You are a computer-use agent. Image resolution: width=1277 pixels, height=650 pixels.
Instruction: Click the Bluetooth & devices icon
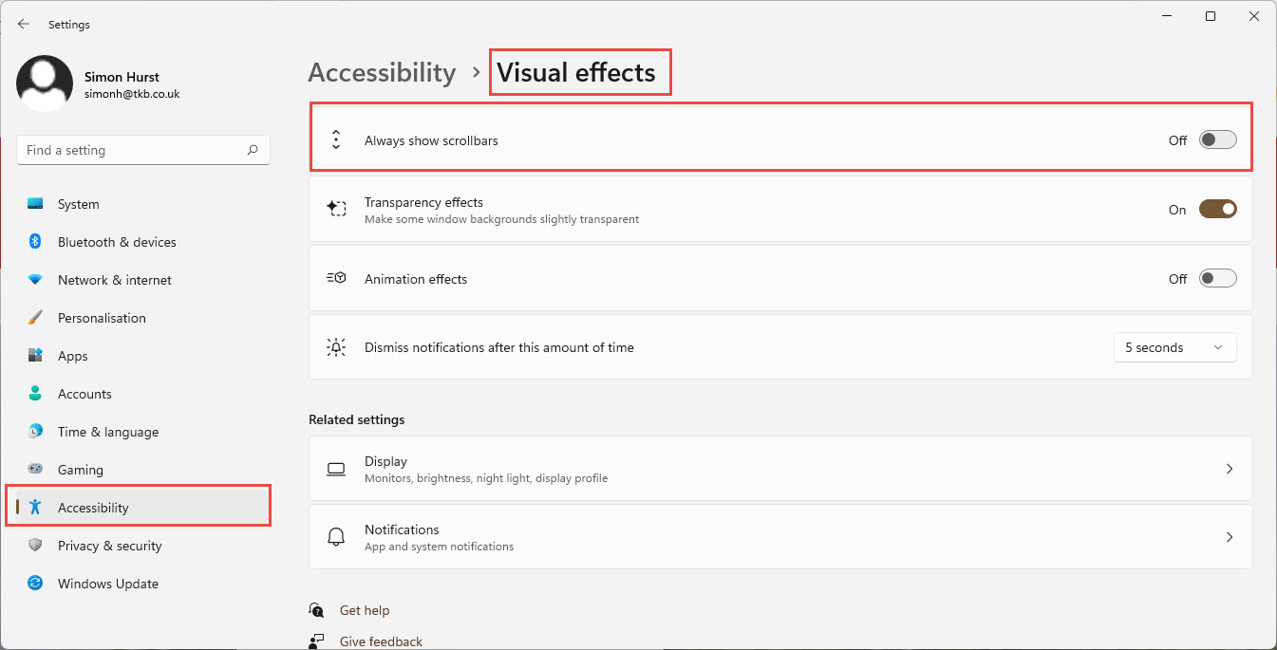pos(35,242)
